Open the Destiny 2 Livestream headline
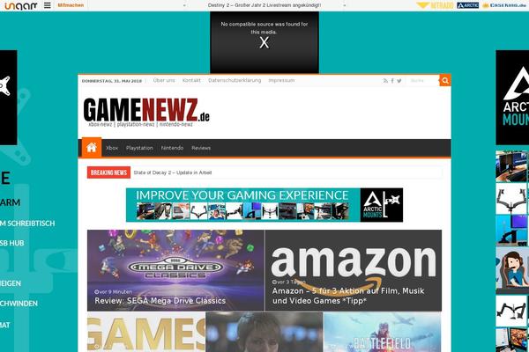This screenshot has height=352, width=529. pyautogui.click(x=264, y=5)
